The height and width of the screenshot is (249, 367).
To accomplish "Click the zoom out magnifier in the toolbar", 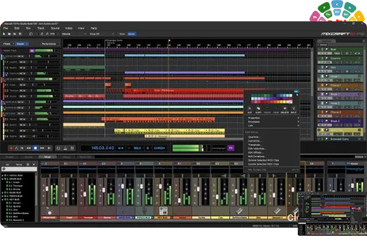I will click(x=47, y=34).
